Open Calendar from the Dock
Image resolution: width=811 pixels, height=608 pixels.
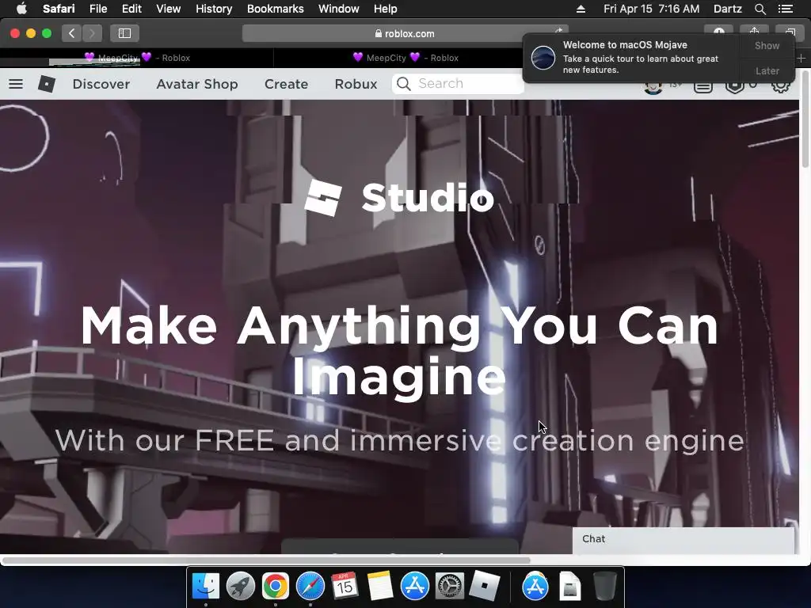345,586
